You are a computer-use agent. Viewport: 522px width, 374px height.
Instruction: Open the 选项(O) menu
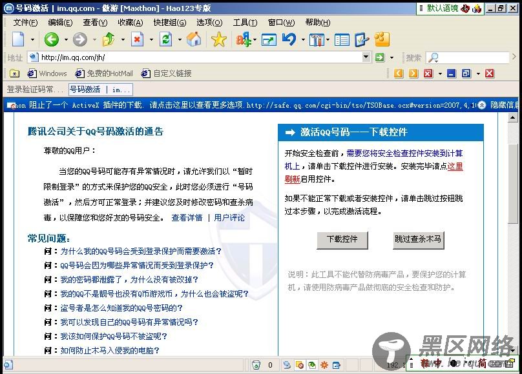[209, 23]
